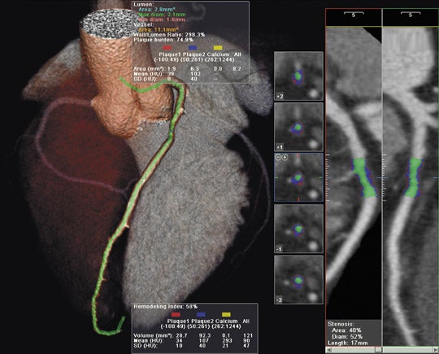This screenshot has height=354, width=439.
Task: Click the Plaque2 volume value '92.3'
Action: 204,335
